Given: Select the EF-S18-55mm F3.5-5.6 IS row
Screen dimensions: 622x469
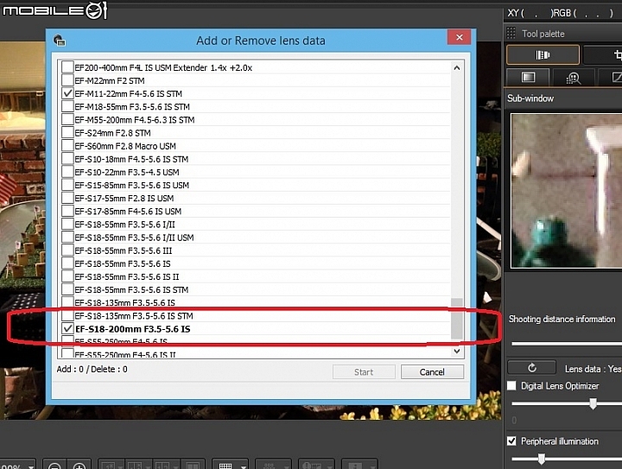Looking at the screenshot, I should click(x=256, y=263).
